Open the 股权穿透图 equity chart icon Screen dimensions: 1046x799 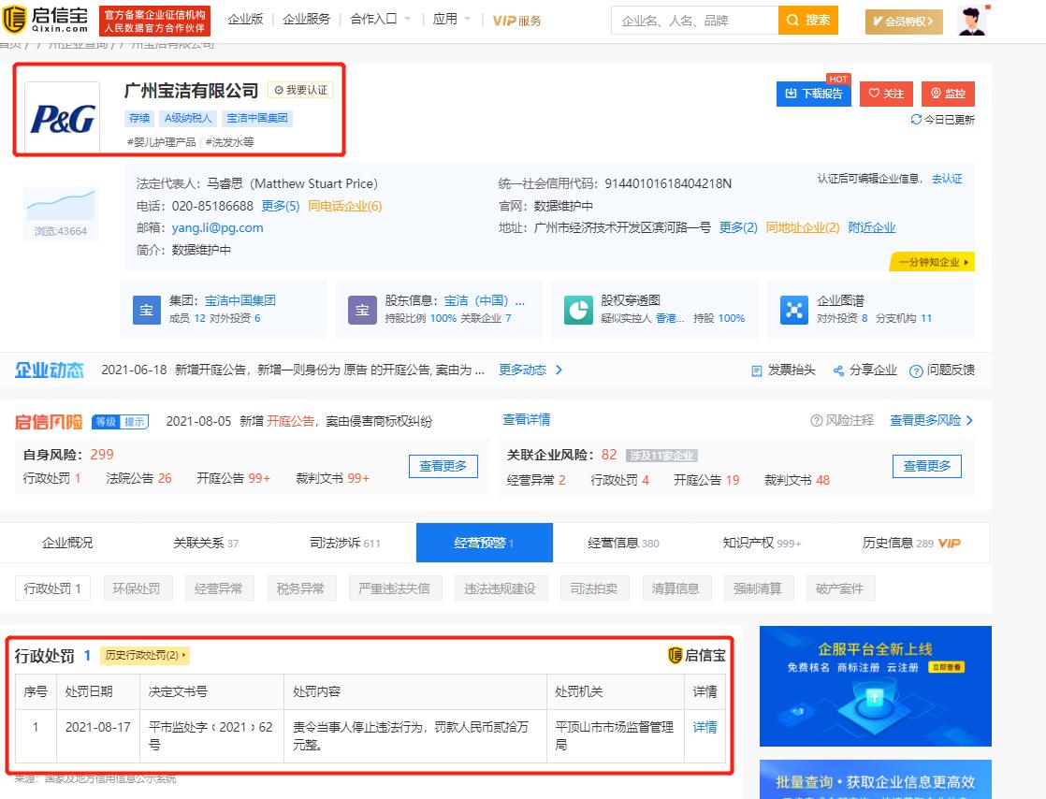pyautogui.click(x=579, y=310)
